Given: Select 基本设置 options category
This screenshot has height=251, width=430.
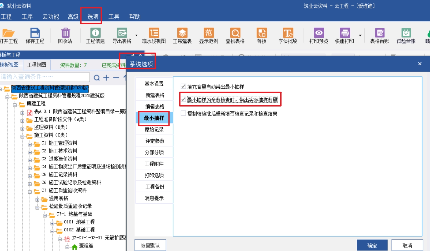Looking at the screenshot, I should click(154, 84).
